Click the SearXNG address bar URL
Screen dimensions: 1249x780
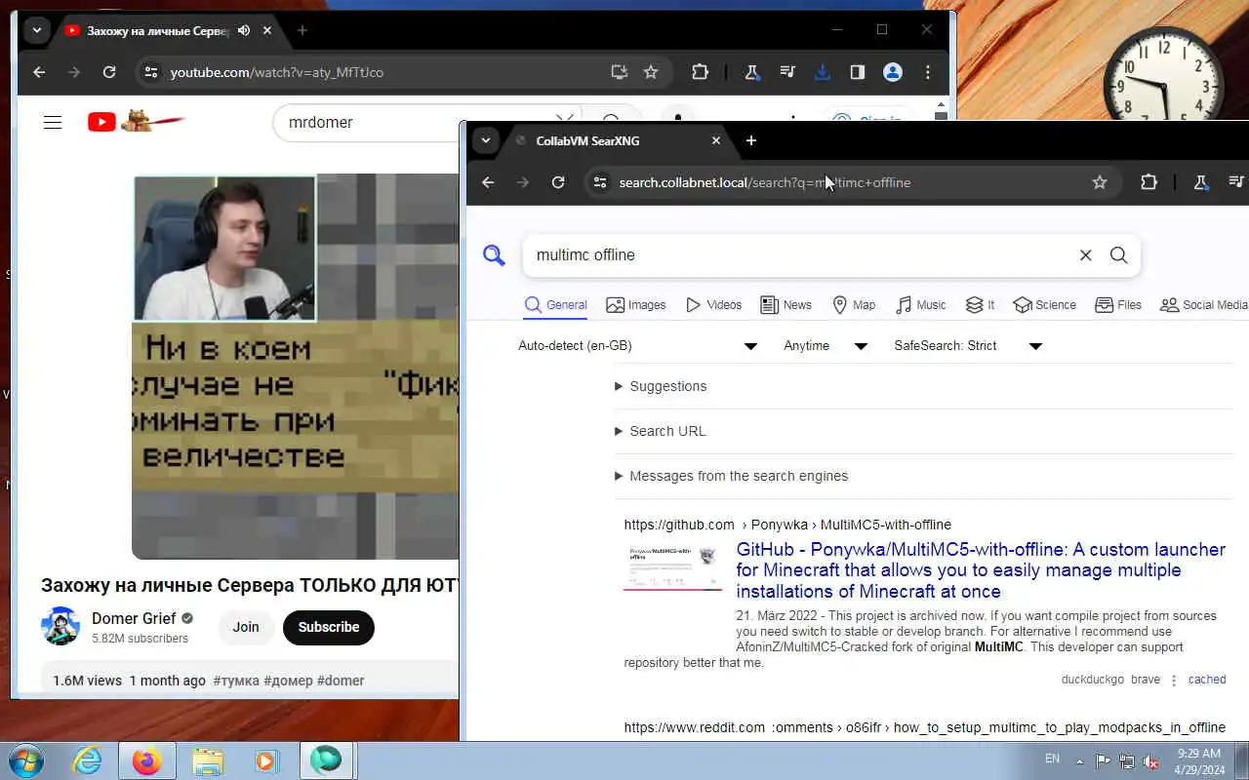[x=765, y=182]
